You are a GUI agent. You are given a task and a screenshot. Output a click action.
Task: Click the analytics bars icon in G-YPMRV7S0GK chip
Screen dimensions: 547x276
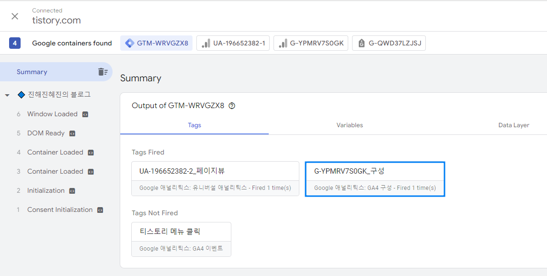pyautogui.click(x=283, y=43)
